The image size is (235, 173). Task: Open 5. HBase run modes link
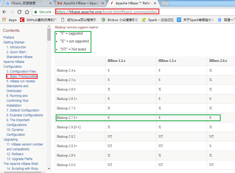[x=21, y=86]
